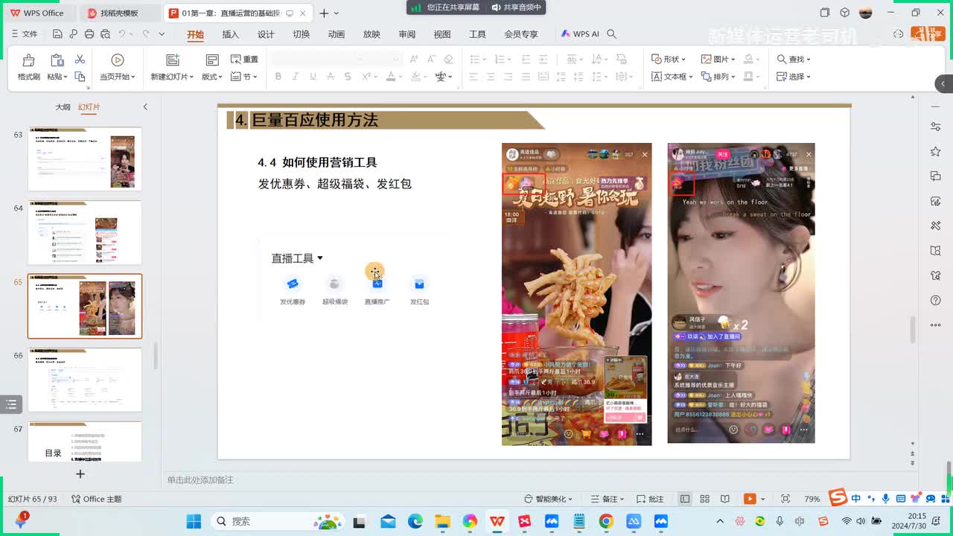Open the Layout (版式) dropdown
The height and width of the screenshot is (536, 953).
click(x=213, y=77)
